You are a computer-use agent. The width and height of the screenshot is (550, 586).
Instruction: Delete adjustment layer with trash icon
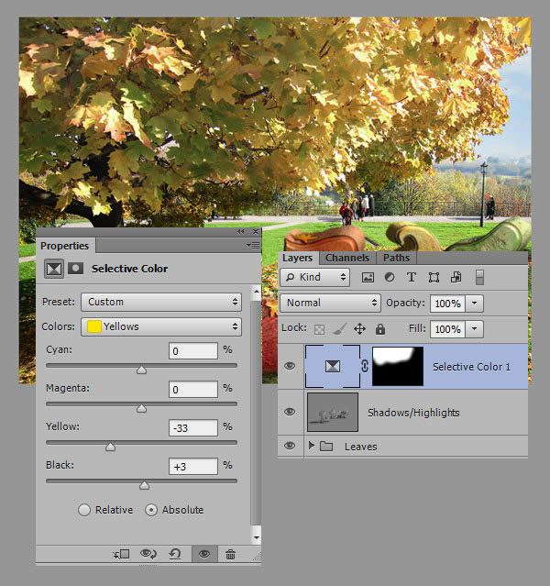tap(230, 554)
